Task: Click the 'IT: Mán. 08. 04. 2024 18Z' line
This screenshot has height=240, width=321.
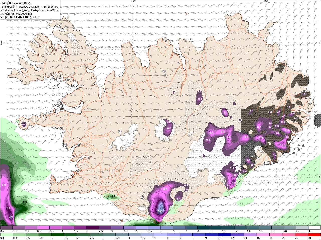Action: (16, 14)
